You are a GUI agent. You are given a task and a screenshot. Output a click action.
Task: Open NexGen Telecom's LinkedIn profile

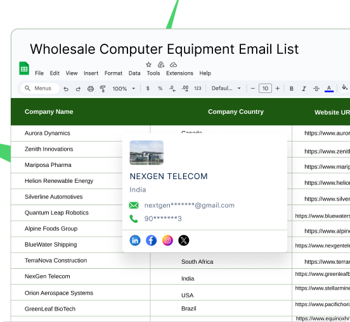135,240
